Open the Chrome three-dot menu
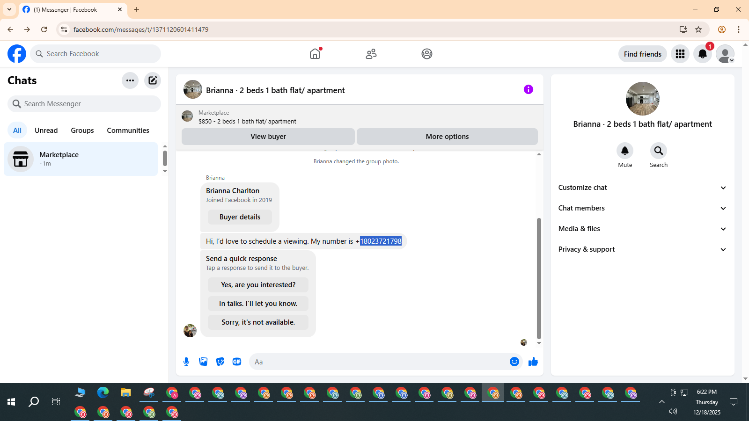This screenshot has width=749, height=421. tap(739, 29)
